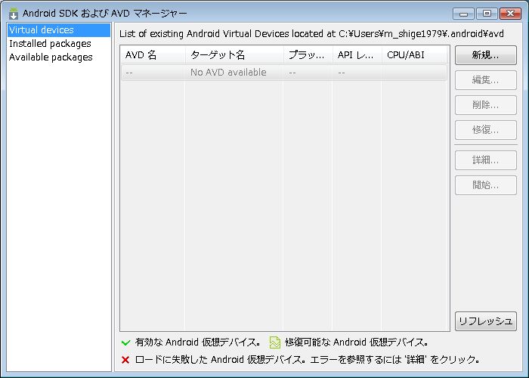Click the プラッ... column header
Image resolution: width=529 pixels, height=378 pixels.
click(308, 54)
